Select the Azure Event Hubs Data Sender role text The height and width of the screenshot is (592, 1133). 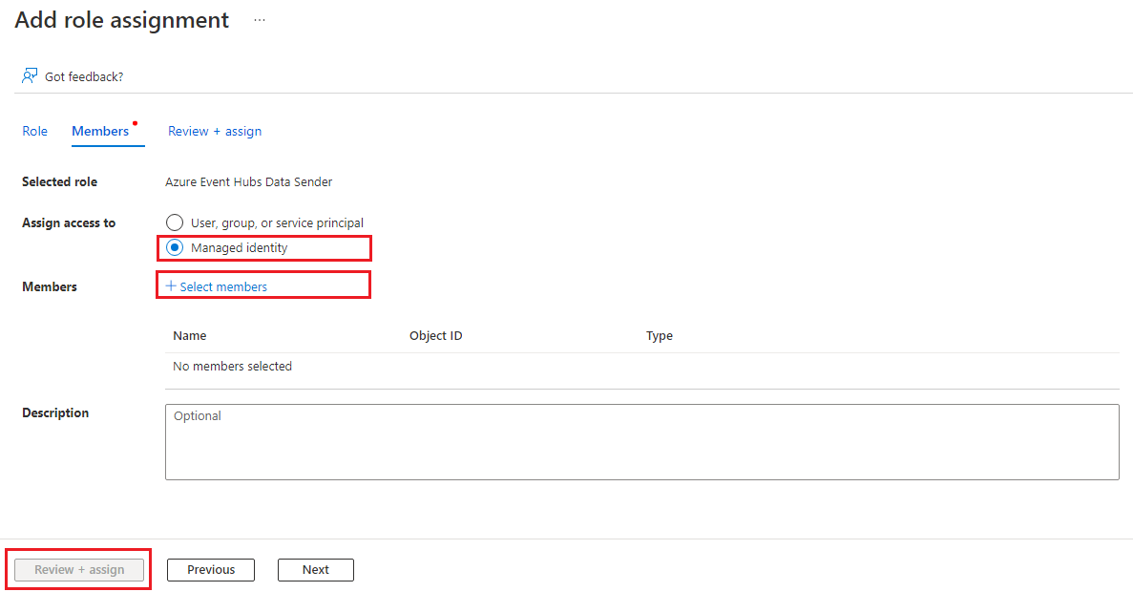point(248,181)
